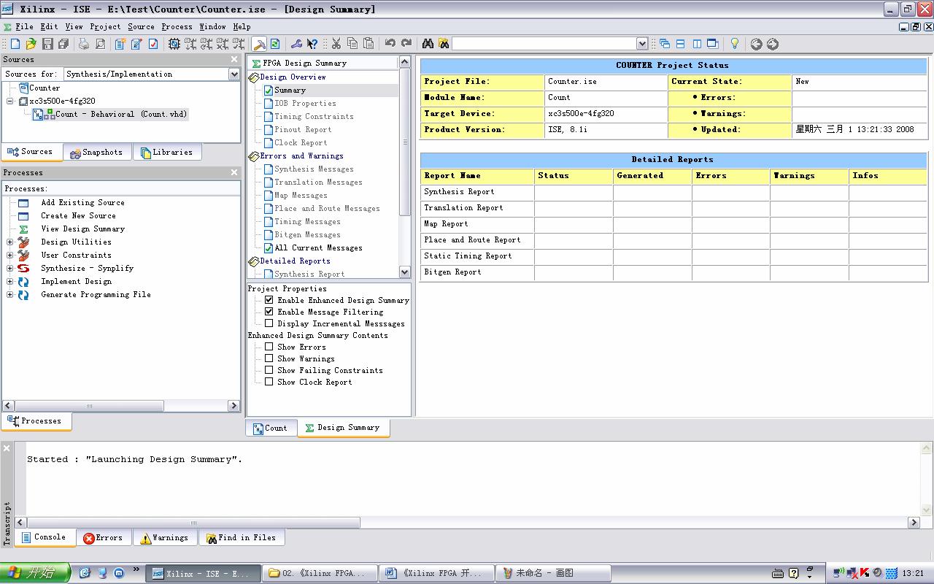Click the Redo toolbar icon
This screenshot has height=584, width=934.
click(406, 44)
